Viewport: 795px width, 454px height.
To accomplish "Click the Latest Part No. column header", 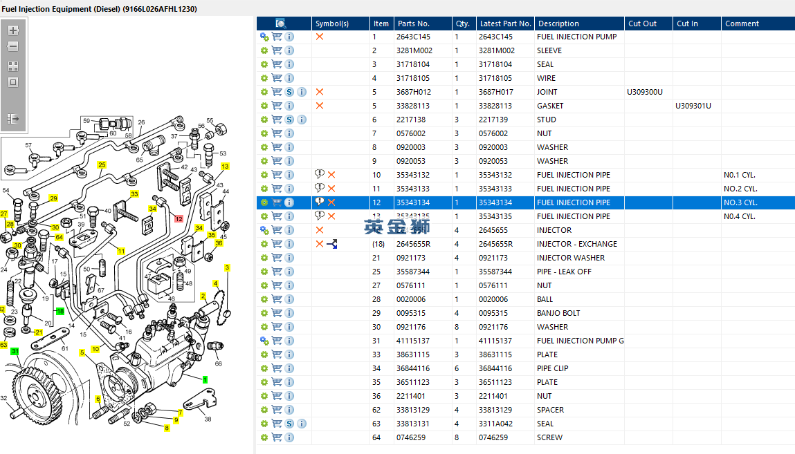I will (x=506, y=23).
